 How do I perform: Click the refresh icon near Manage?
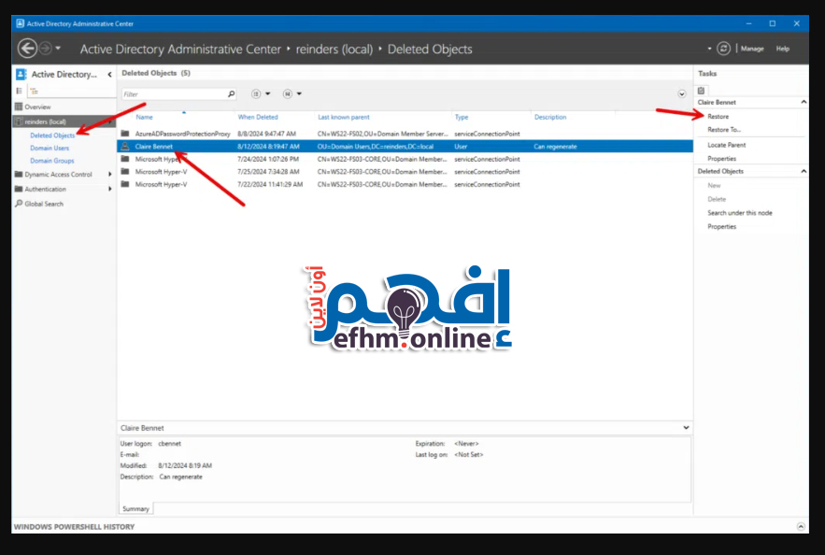click(x=723, y=49)
